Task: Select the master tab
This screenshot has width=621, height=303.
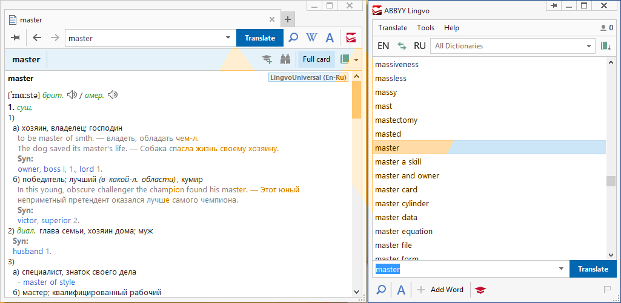Action: pos(142,19)
